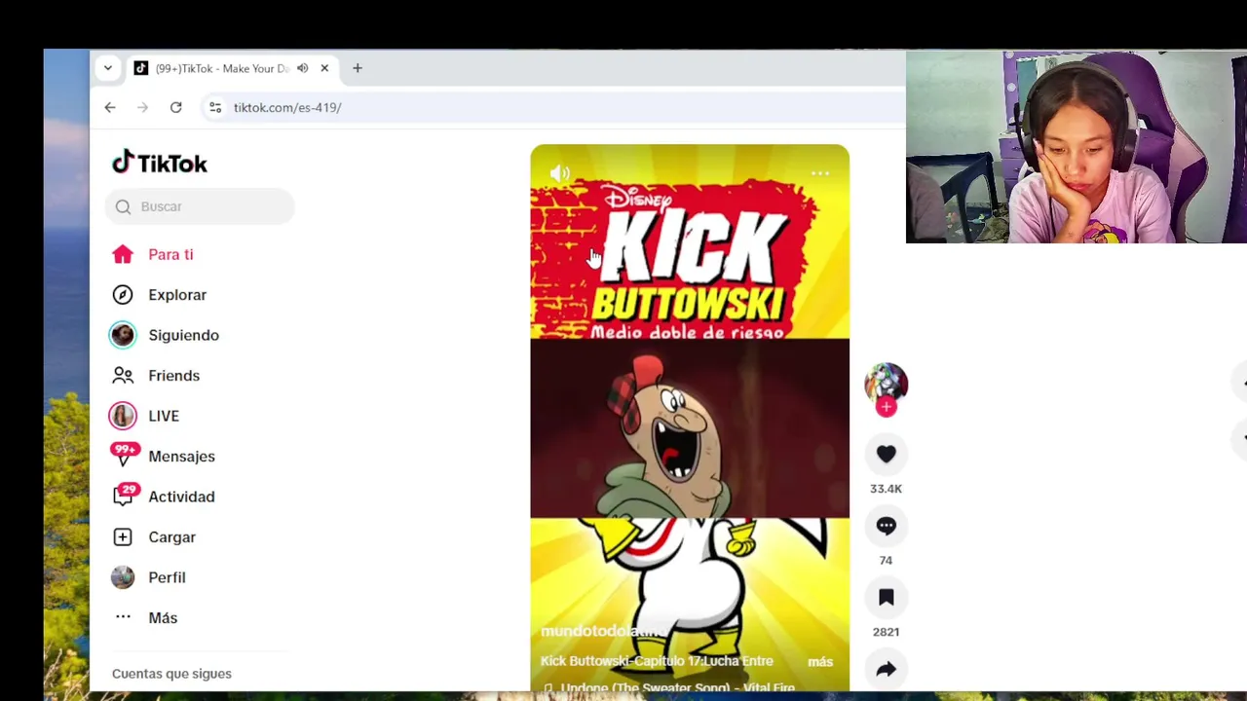Open the tab search dropdown arrow
1247x701 pixels.
click(x=108, y=68)
